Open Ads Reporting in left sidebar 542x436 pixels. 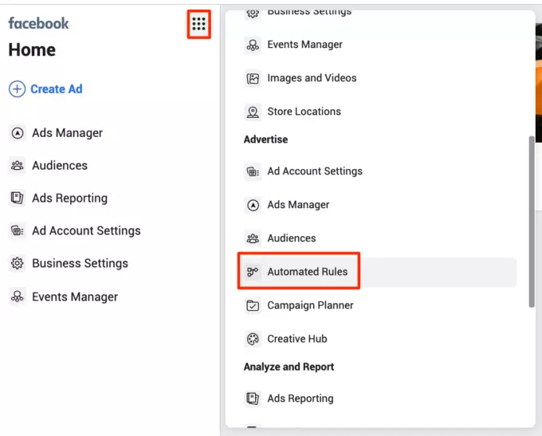[x=69, y=198]
